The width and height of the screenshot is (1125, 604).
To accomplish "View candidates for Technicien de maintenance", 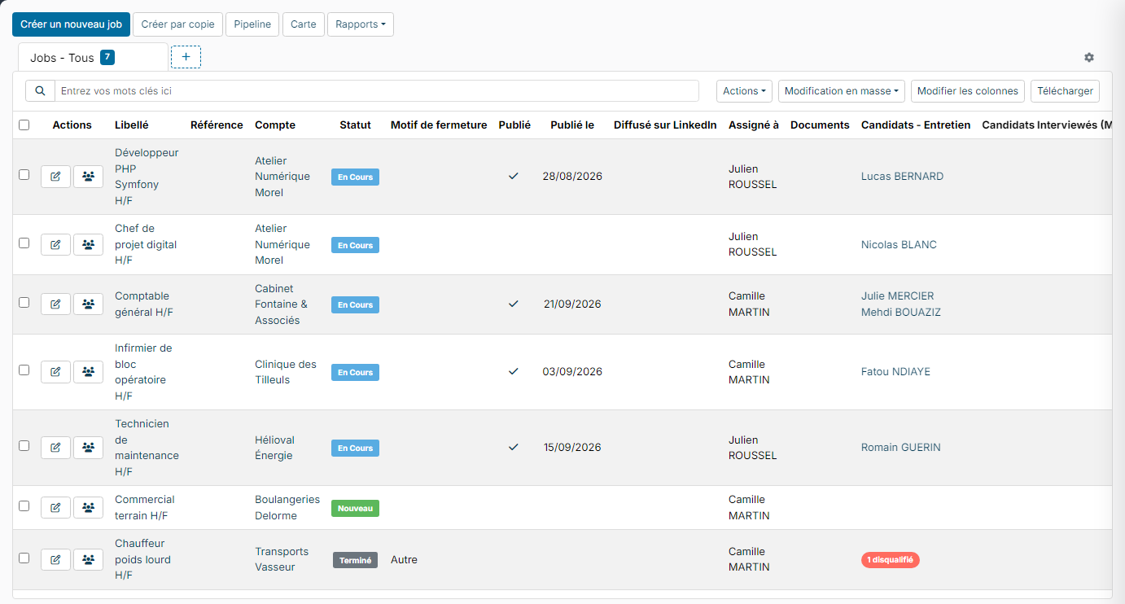I will tap(88, 447).
